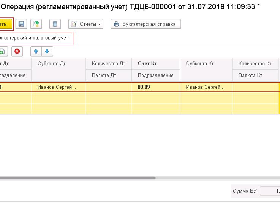Click the post document icon with green arrow
The height and width of the screenshot is (203, 280).
click(x=36, y=24)
